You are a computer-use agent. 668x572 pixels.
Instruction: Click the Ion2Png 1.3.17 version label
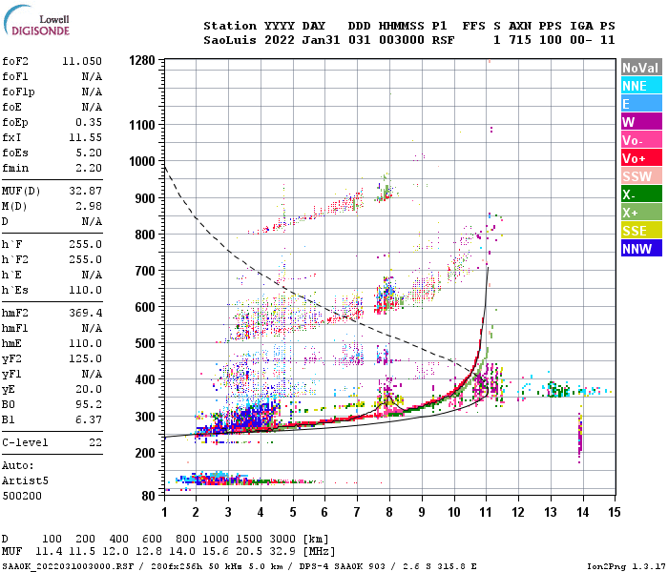pyautogui.click(x=626, y=566)
